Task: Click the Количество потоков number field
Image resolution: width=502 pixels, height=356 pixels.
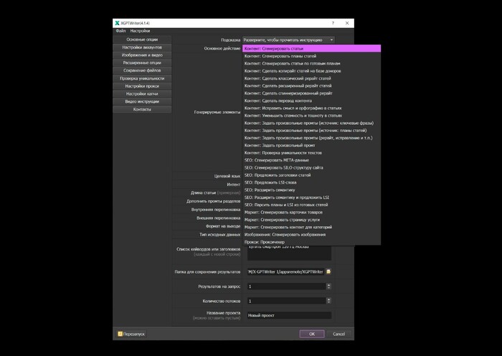Action: 287,301
